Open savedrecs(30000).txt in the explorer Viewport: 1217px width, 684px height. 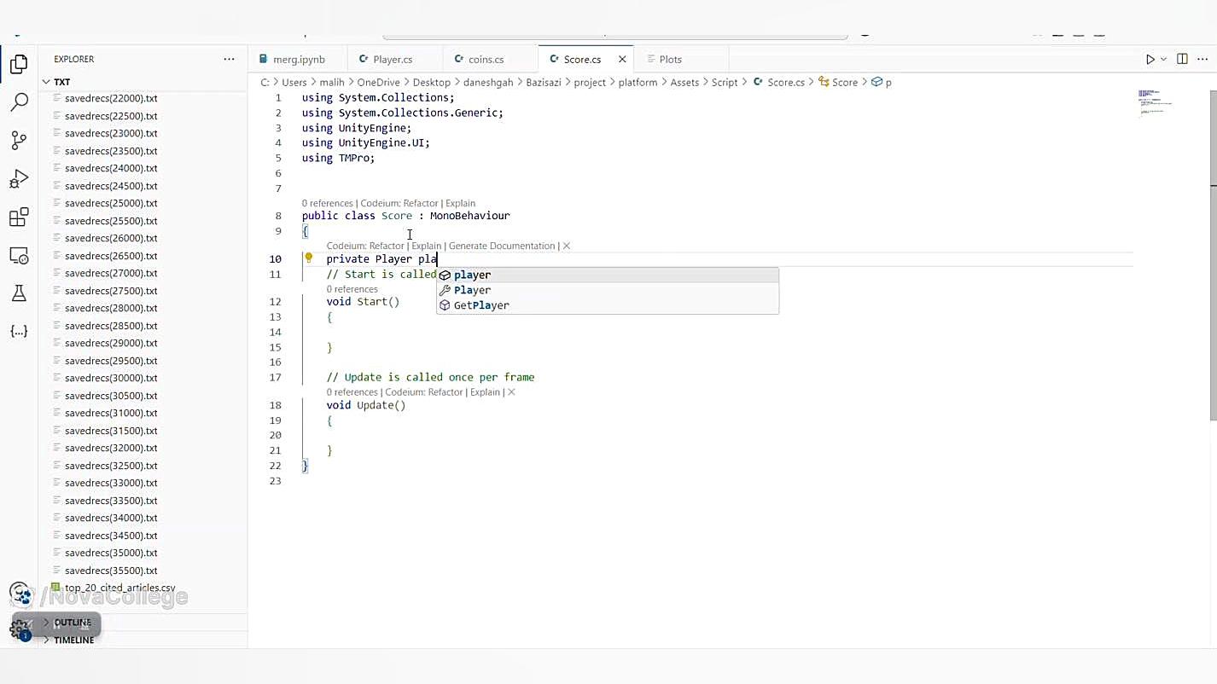(111, 378)
